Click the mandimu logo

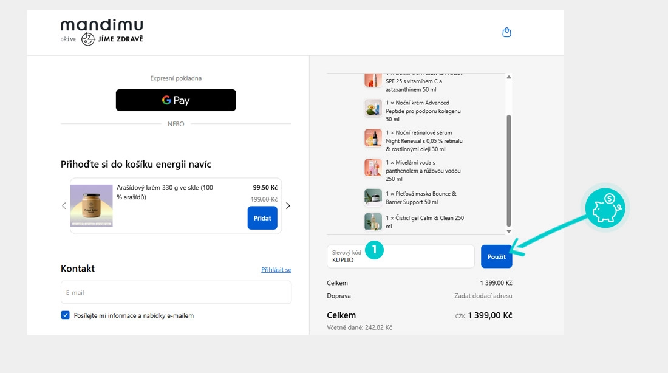102,32
